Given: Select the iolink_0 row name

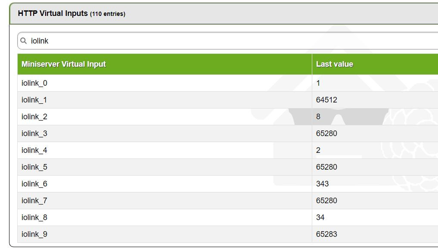Looking at the screenshot, I should pyautogui.click(x=34, y=83).
